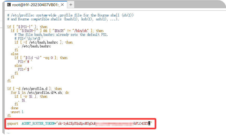Viewport: 226px width, 135px height.
Task: Click 'if [ -f /etc/bash.bashrc ]; then' line
Action: tap(43, 42)
